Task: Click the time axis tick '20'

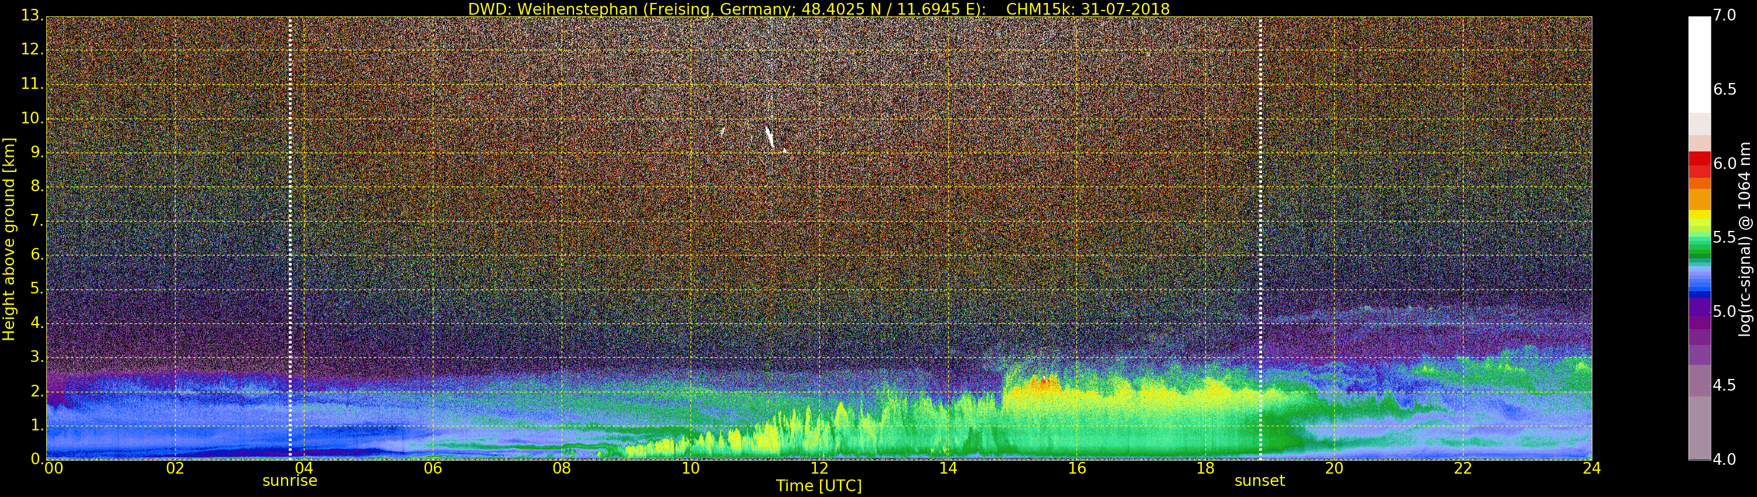Action: 1334,468
